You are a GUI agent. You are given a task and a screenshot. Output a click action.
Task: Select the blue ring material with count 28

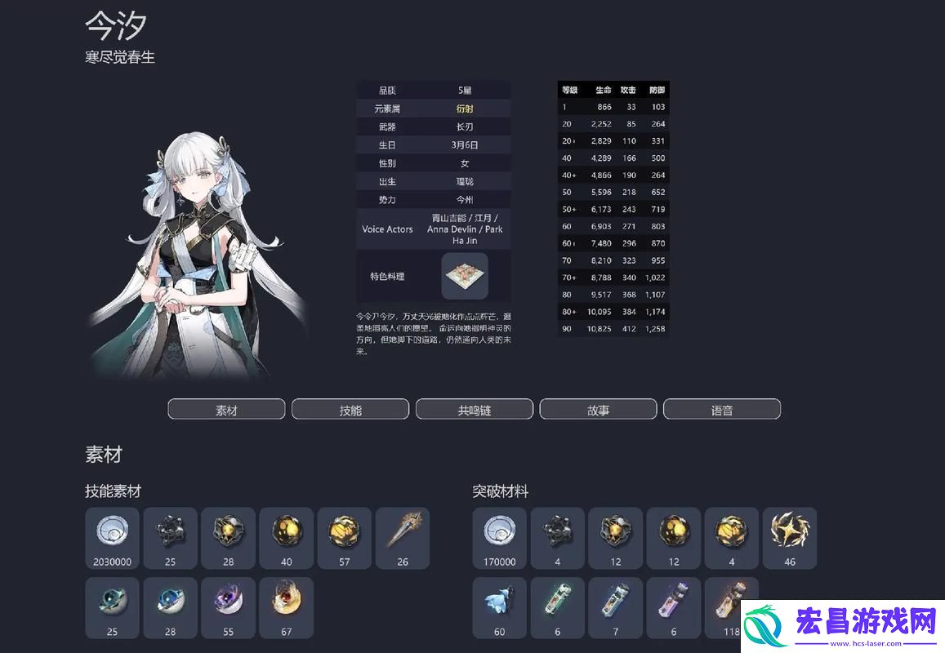(171, 608)
